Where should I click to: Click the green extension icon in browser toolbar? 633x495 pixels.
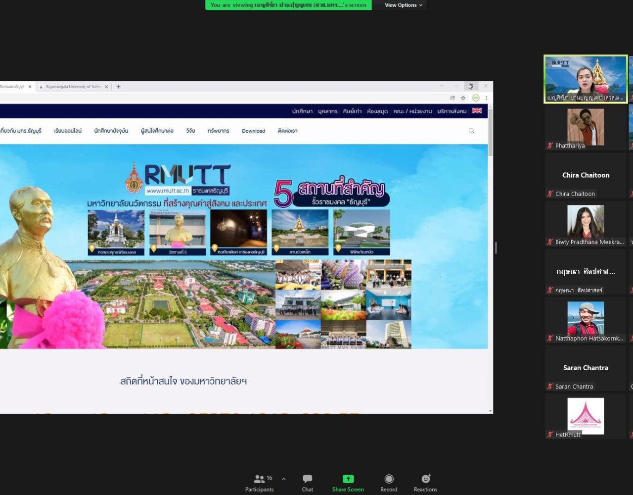click(476, 98)
